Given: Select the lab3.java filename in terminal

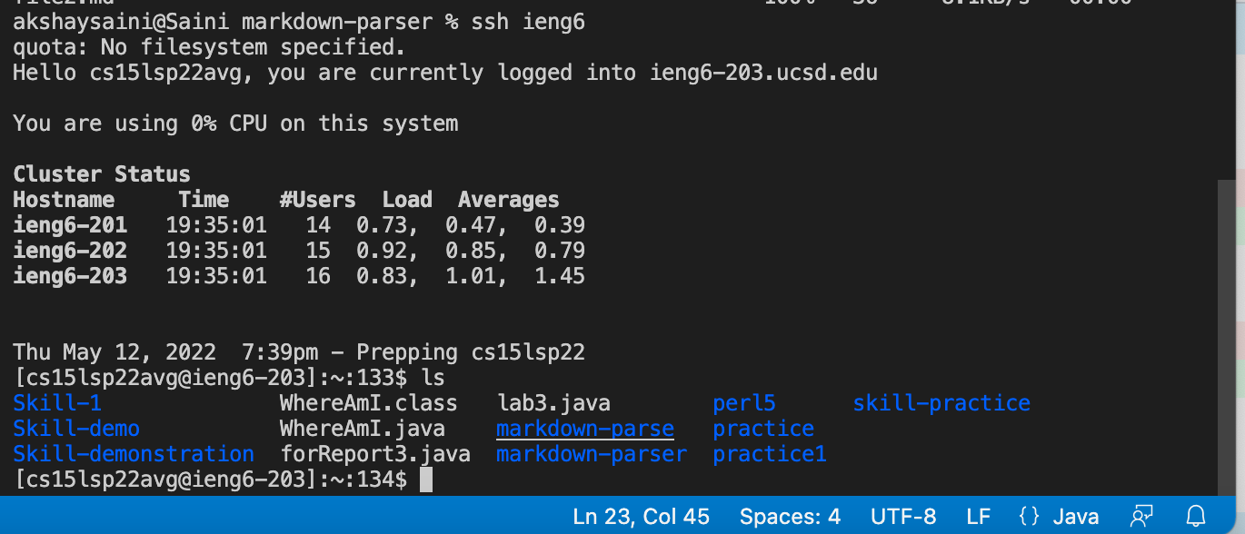Looking at the screenshot, I should [x=554, y=402].
